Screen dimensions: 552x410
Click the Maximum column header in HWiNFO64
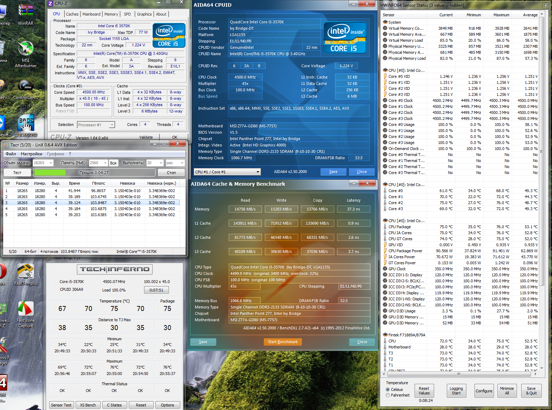point(497,15)
